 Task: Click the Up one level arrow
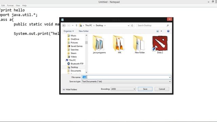tap(76, 25)
